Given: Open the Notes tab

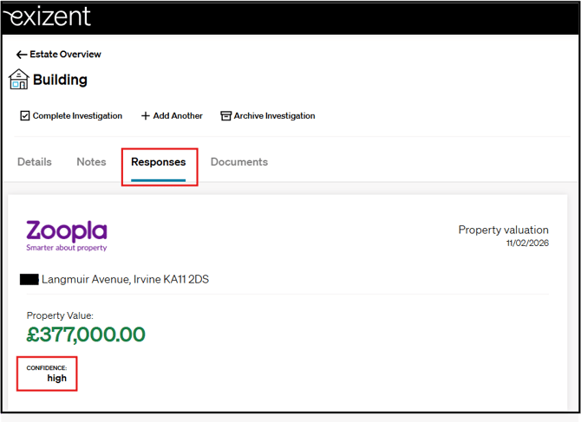Looking at the screenshot, I should 91,162.
